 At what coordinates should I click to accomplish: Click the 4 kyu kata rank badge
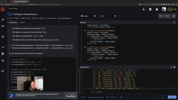[x=10, y=14]
